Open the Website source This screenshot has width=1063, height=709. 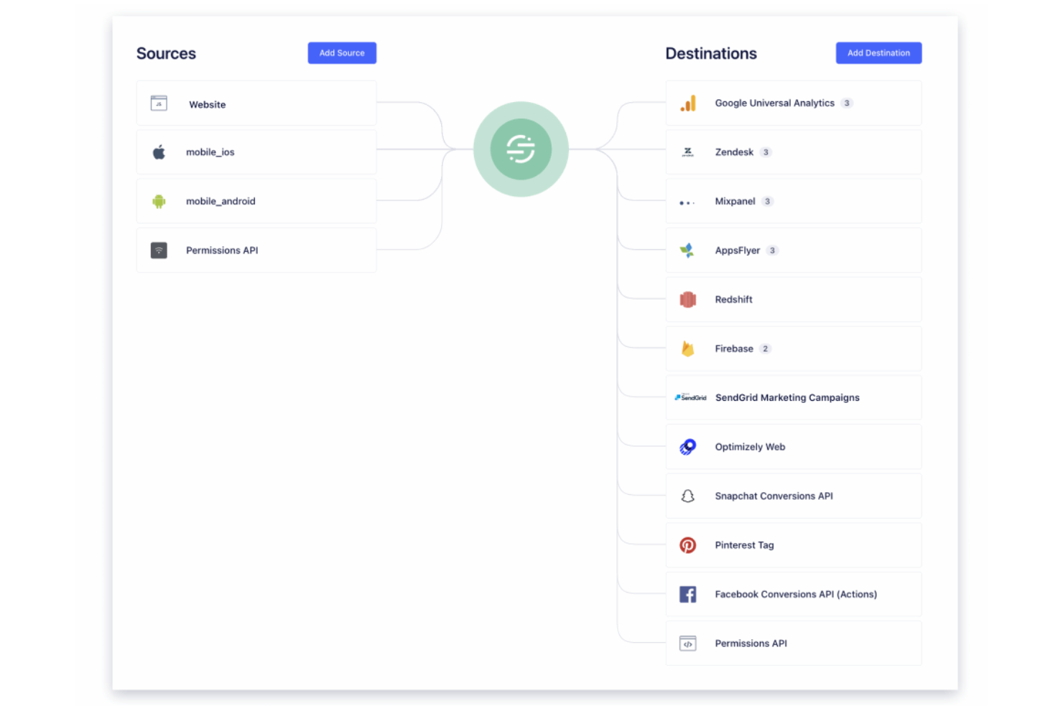coord(256,103)
